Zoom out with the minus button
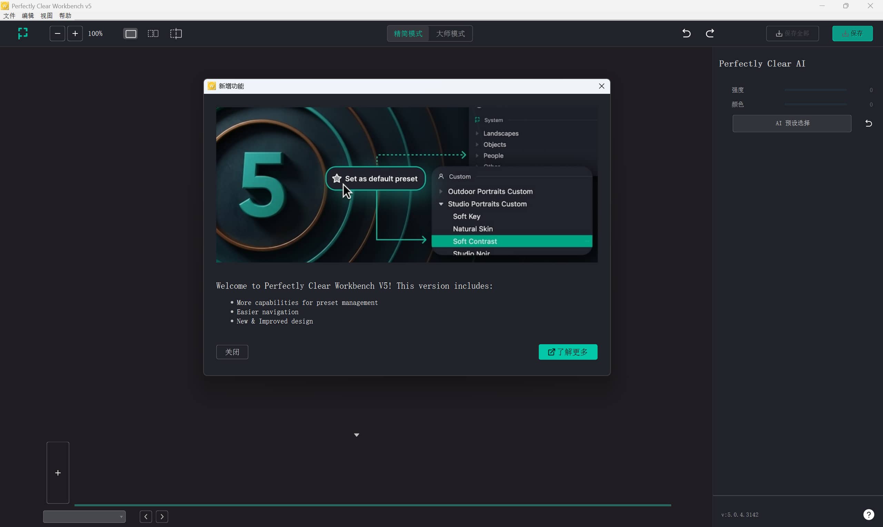The image size is (883, 527). (57, 33)
